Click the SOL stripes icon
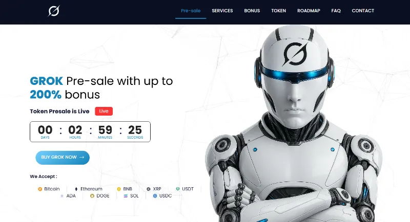Image resolution: width=410 pixels, height=222 pixels. coord(126,196)
